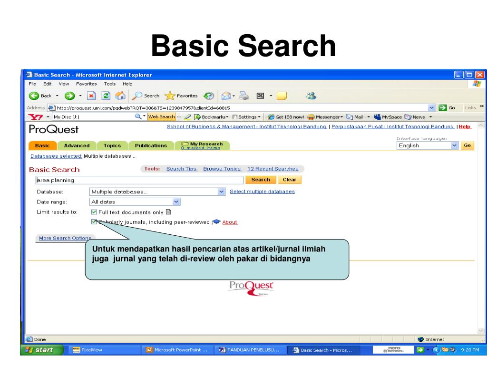Switch to the Topics tab
The height and width of the screenshot is (365, 487).
click(x=112, y=145)
